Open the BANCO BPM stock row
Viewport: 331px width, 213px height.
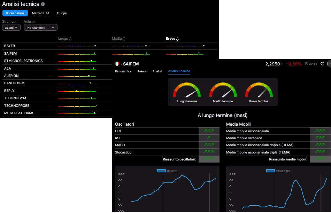click(57, 83)
